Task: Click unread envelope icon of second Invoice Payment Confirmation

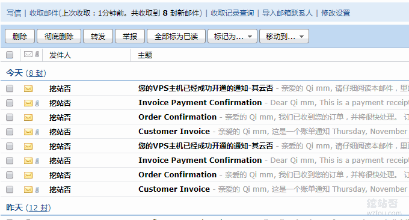Action: click(28, 161)
